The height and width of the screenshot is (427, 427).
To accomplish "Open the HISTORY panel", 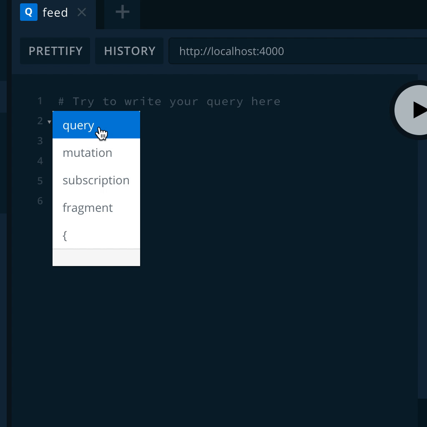I will tap(129, 51).
